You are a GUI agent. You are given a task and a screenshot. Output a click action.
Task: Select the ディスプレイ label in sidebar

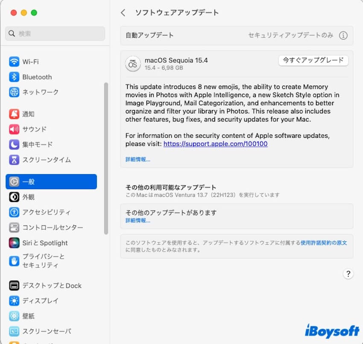click(40, 301)
